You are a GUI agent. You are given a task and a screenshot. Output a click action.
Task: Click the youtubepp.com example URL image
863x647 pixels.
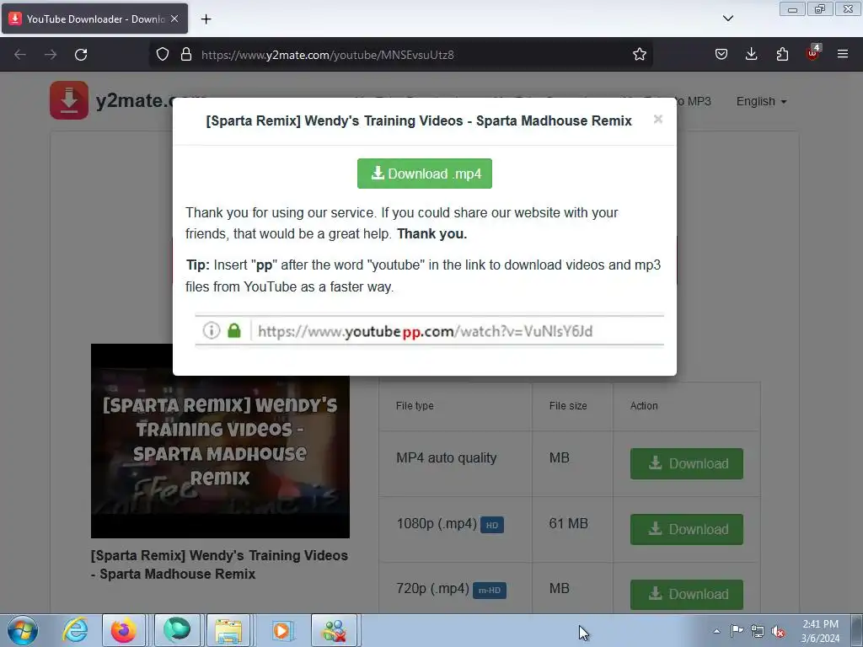[x=429, y=330]
